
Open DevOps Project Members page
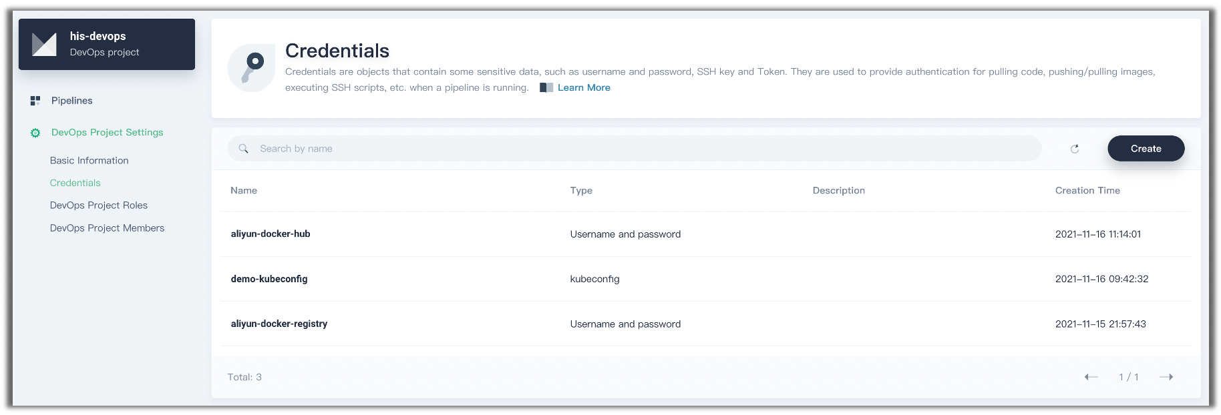107,228
